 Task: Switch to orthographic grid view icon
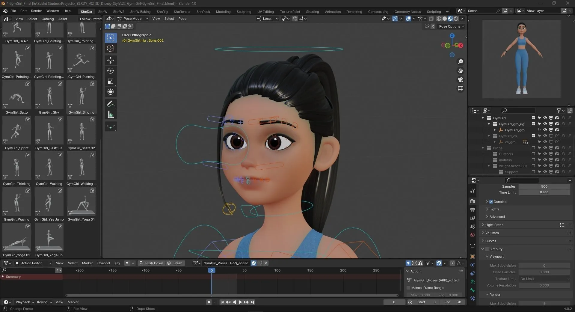(x=461, y=89)
